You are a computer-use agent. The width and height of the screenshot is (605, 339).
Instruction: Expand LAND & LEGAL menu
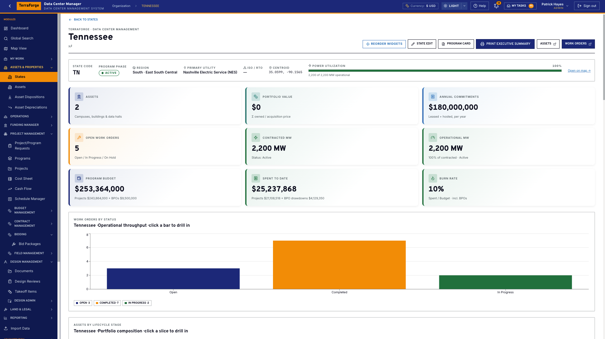(x=29, y=309)
